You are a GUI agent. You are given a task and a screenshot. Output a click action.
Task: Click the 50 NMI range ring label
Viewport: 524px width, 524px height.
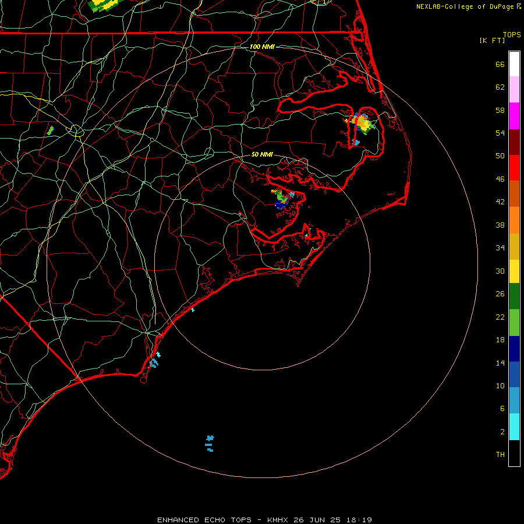[262, 154]
